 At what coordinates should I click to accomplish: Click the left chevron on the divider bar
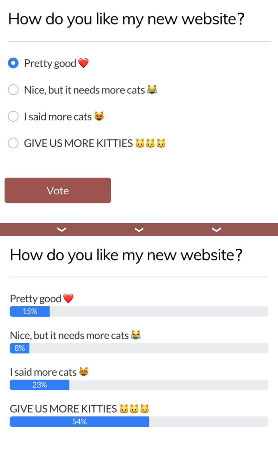pos(62,229)
